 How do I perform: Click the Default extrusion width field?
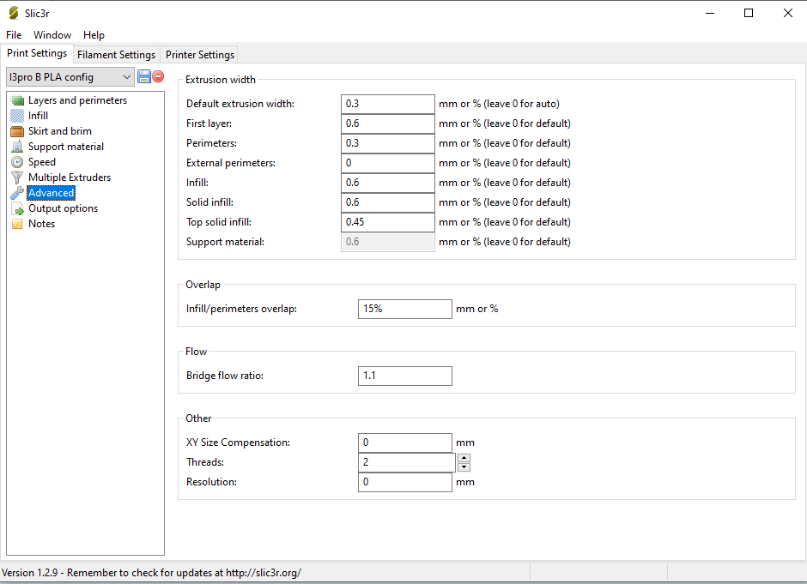click(x=387, y=104)
